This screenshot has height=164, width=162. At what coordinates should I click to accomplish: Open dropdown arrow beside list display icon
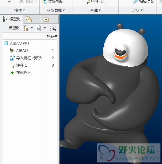(x=44, y=28)
